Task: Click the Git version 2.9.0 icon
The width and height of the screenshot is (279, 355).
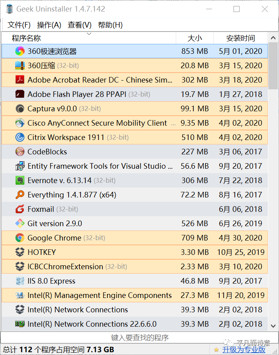Action: click(x=20, y=223)
